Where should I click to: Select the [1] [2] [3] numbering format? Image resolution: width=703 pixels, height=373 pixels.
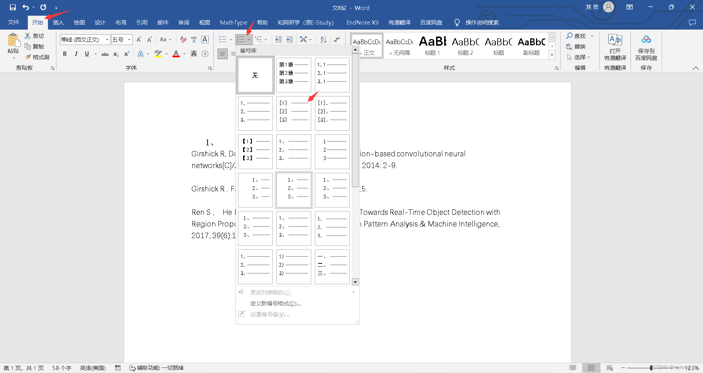(294, 113)
